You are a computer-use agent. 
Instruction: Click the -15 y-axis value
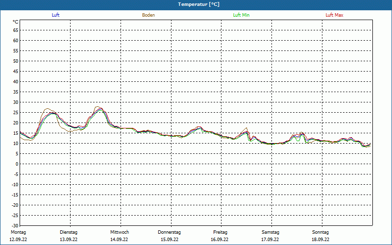15,195
